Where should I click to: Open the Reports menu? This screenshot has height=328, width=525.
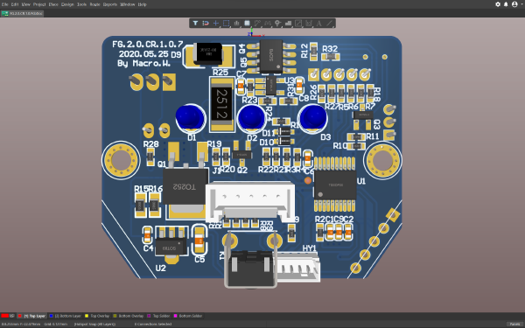pos(110,4)
